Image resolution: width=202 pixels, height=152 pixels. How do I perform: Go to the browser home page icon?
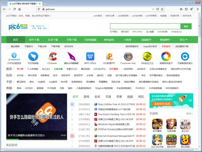(20, 9)
